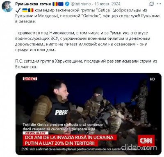The width and height of the screenshot is (164, 157).
Task: Click the post paragraph mentioning Николаевом
Action: [x=83, y=41]
